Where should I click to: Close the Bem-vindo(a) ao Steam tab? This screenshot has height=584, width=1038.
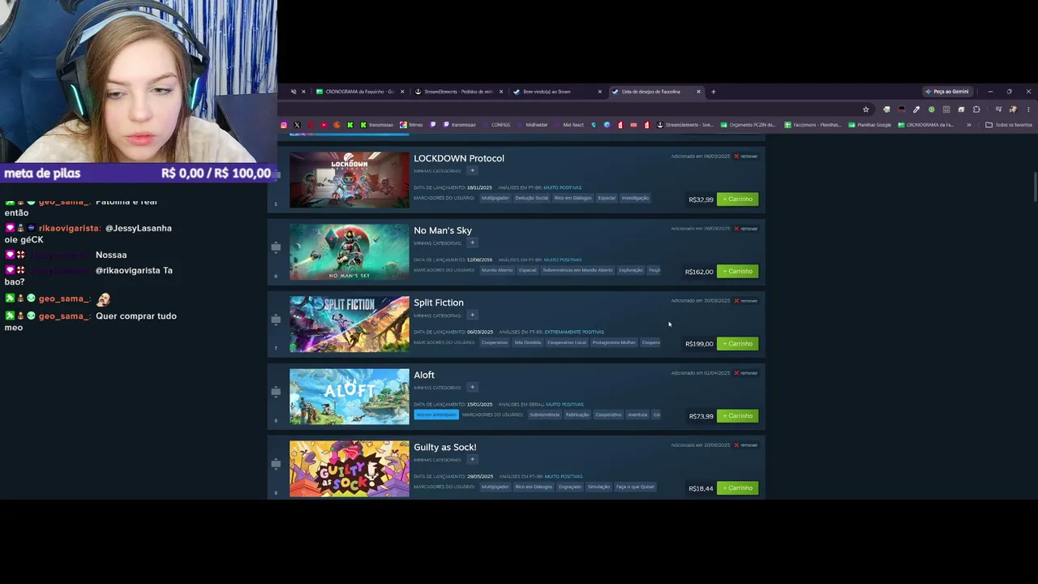coord(600,92)
